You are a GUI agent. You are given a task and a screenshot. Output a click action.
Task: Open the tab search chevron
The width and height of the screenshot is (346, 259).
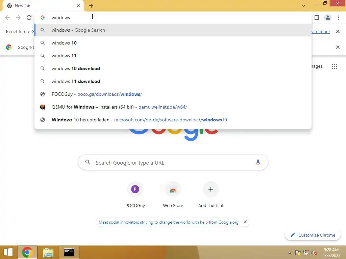(x=304, y=6)
